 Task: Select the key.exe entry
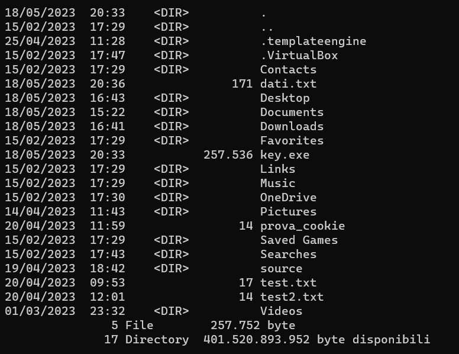(x=285, y=155)
